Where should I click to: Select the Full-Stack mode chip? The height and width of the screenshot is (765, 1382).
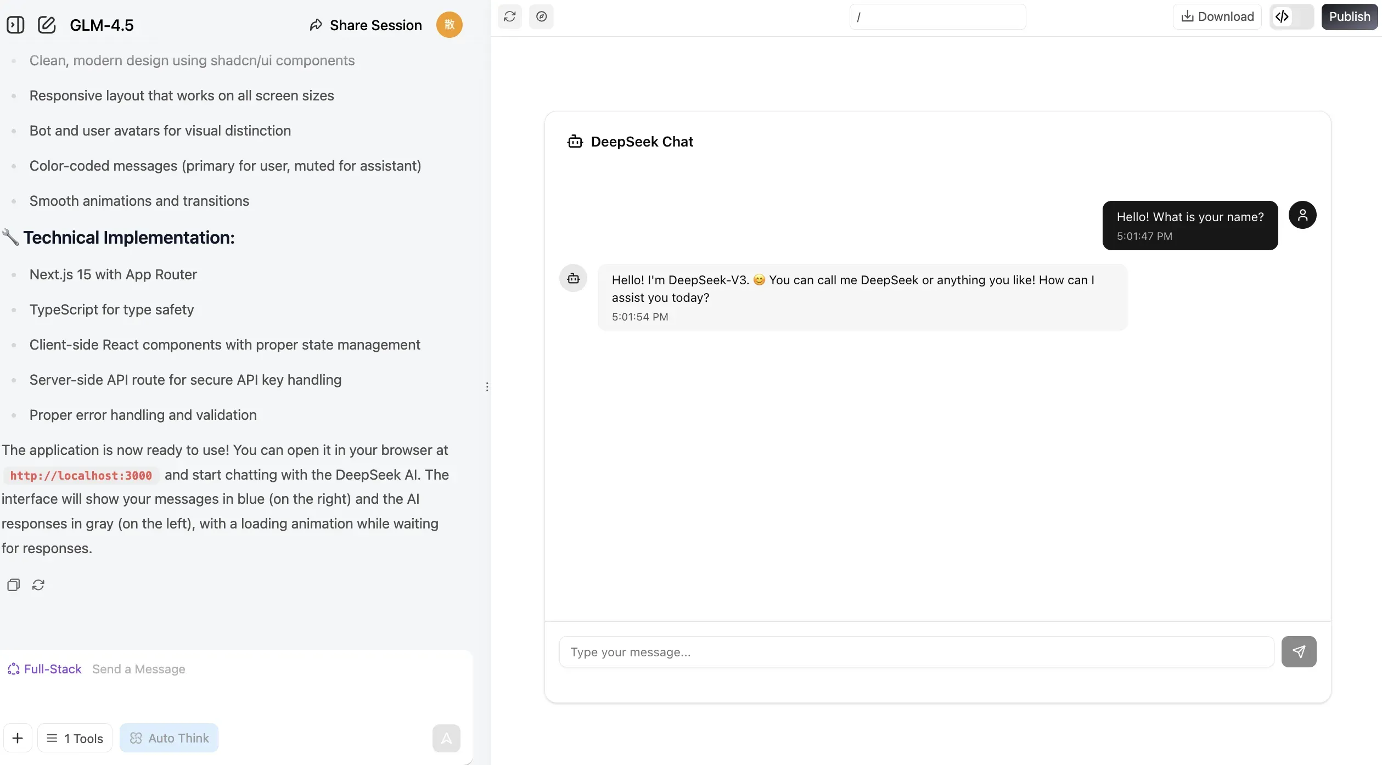point(44,669)
